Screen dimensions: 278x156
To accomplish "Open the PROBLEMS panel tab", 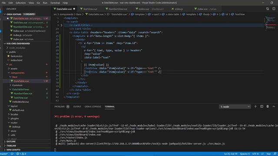I will 60,107.
